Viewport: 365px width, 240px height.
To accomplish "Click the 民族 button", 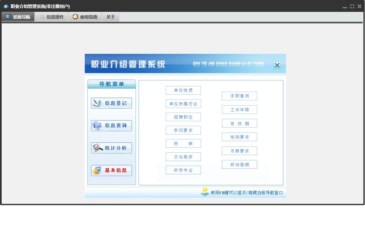I will coord(183,143).
